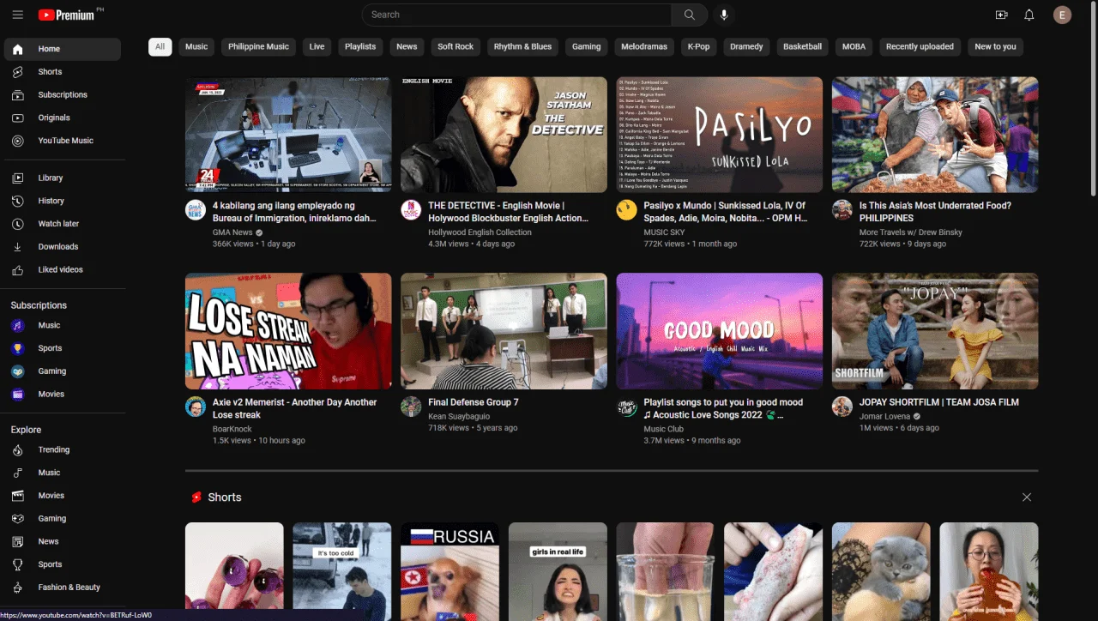Open the hamburger guide menu
This screenshot has height=621, width=1098.
click(x=18, y=15)
